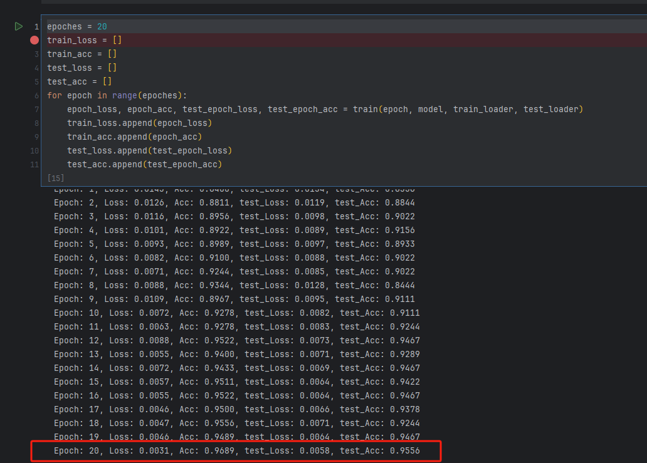
Task: Select the final Epoch: 20 output row
Action: coord(237,451)
